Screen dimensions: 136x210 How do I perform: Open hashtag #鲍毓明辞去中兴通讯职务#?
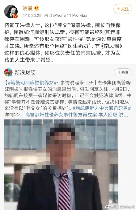[x=102, y=108]
